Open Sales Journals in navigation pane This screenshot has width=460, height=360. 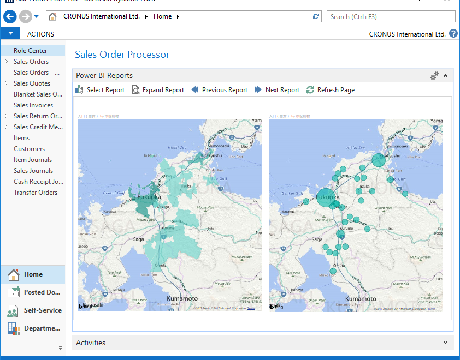(x=33, y=171)
